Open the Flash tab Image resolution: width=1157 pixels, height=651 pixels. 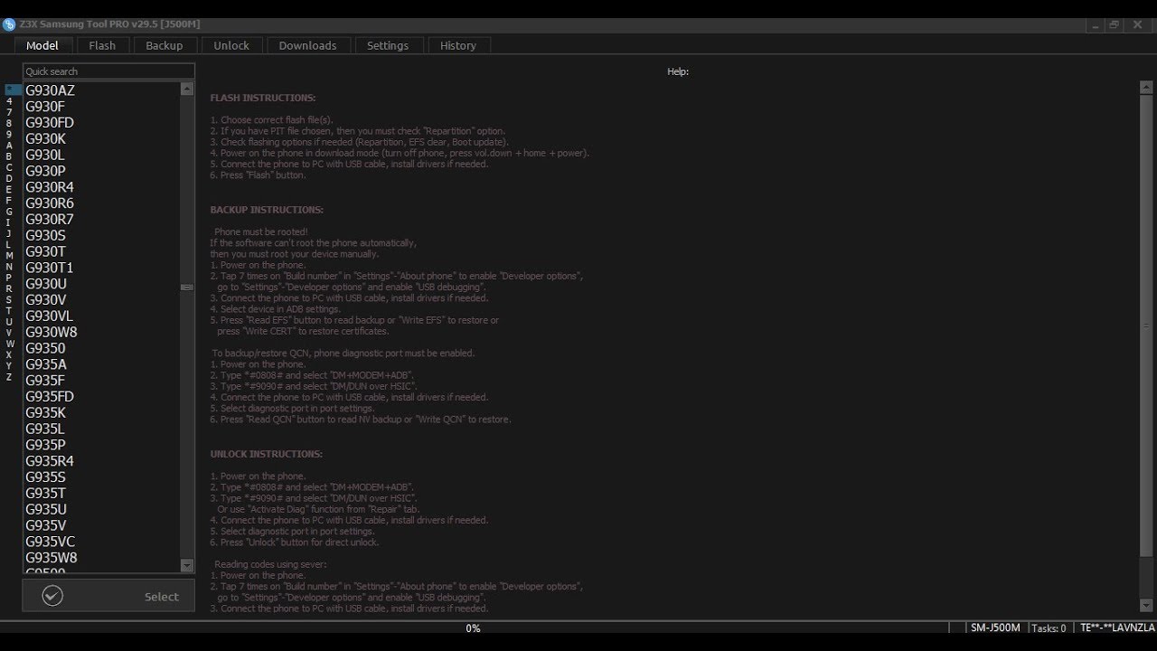(x=102, y=45)
